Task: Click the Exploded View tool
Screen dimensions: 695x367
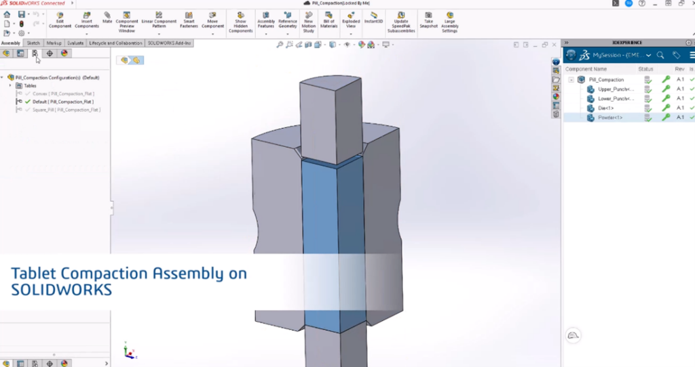Action: pyautogui.click(x=351, y=20)
